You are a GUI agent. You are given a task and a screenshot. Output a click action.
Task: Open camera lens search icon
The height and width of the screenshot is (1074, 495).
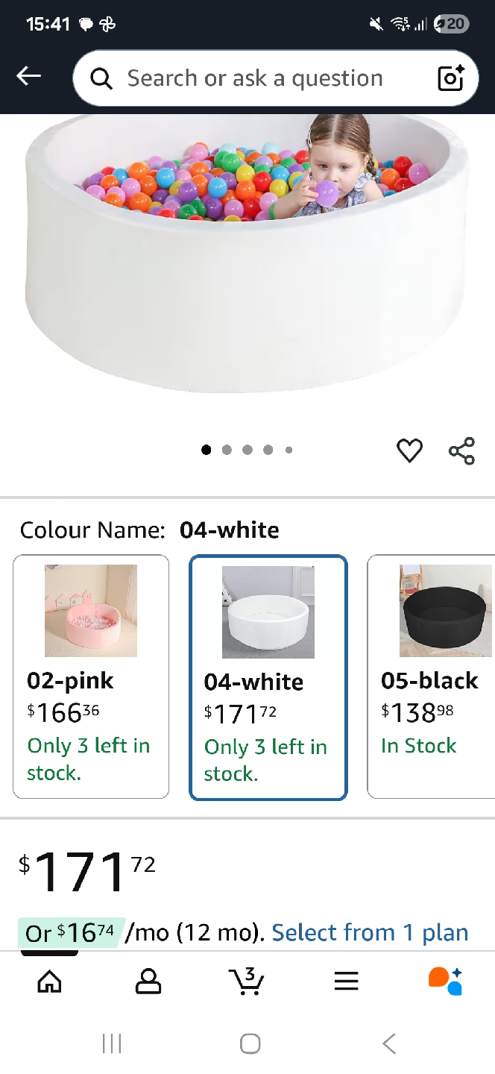[x=451, y=78]
